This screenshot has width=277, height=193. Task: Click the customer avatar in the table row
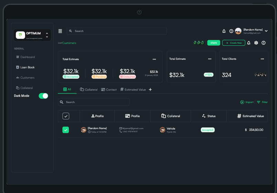[84, 130]
